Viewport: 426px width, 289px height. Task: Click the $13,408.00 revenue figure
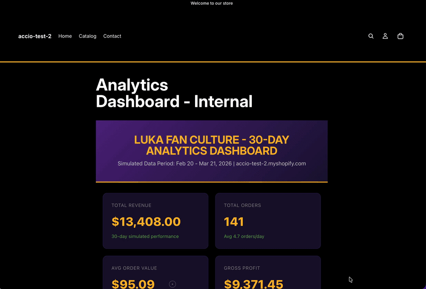(x=146, y=222)
